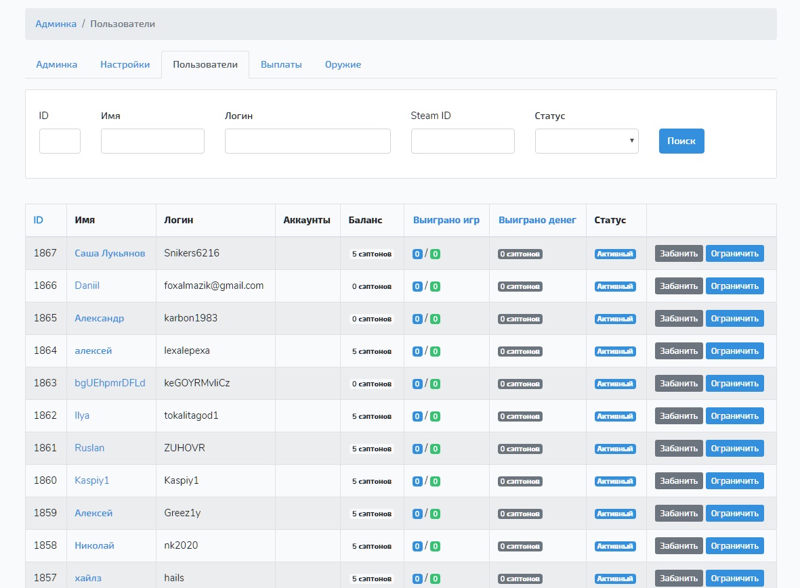Screen dimensions: 800x588
Task: Restrict user 1860 with Ограничить
Action: 735,481
